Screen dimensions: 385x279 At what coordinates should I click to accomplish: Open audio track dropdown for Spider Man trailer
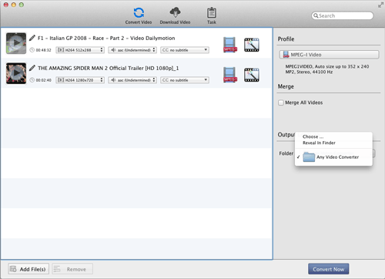[132, 80]
